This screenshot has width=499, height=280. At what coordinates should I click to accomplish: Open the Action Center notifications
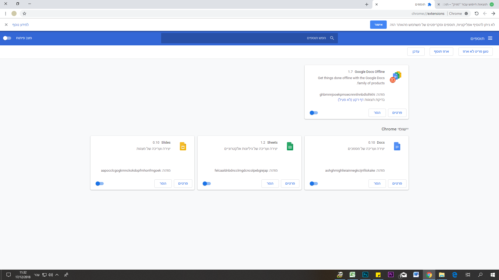click(x=9, y=275)
